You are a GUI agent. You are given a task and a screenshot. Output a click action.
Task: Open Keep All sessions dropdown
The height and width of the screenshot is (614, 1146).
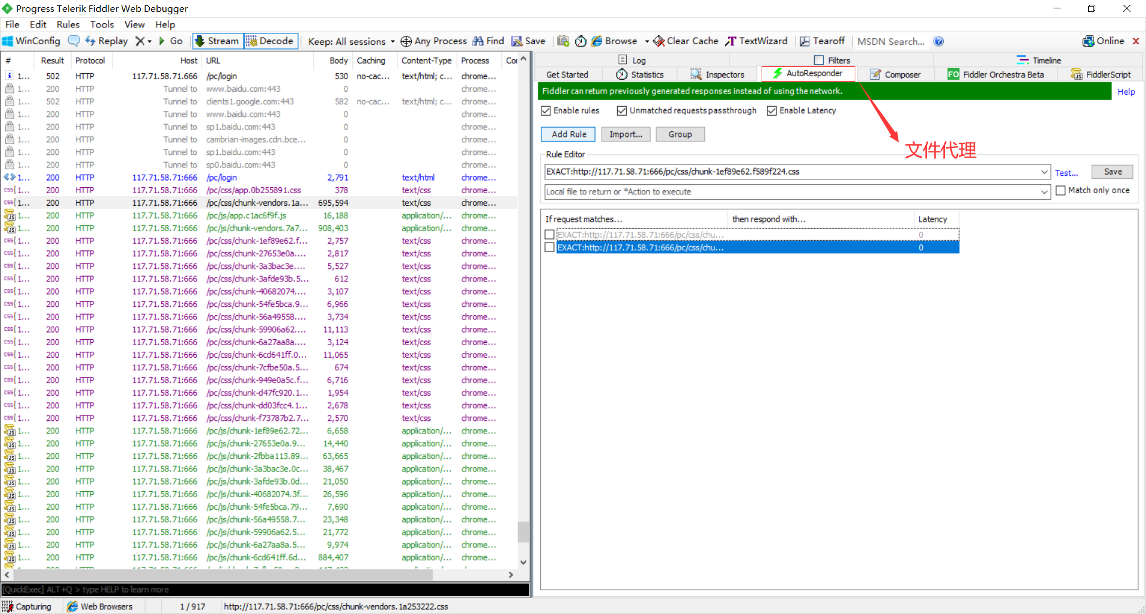pos(351,42)
